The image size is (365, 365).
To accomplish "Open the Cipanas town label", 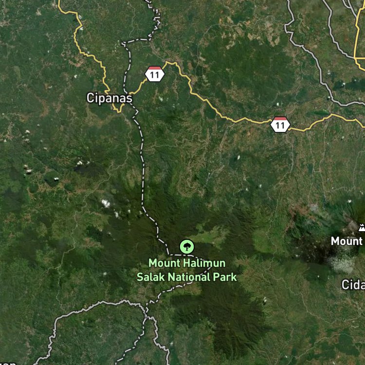I will (x=109, y=98).
